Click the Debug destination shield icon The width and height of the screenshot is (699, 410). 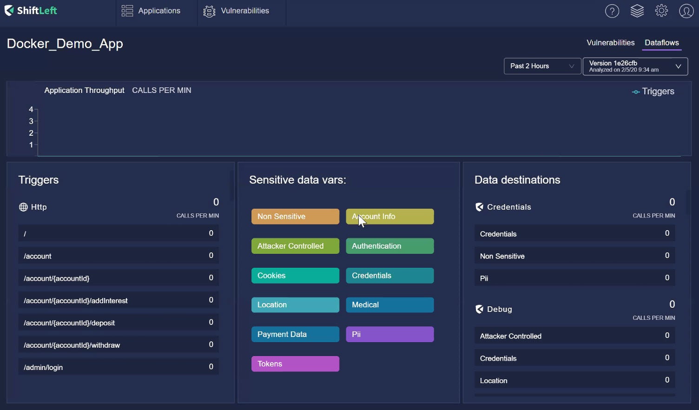(x=479, y=309)
